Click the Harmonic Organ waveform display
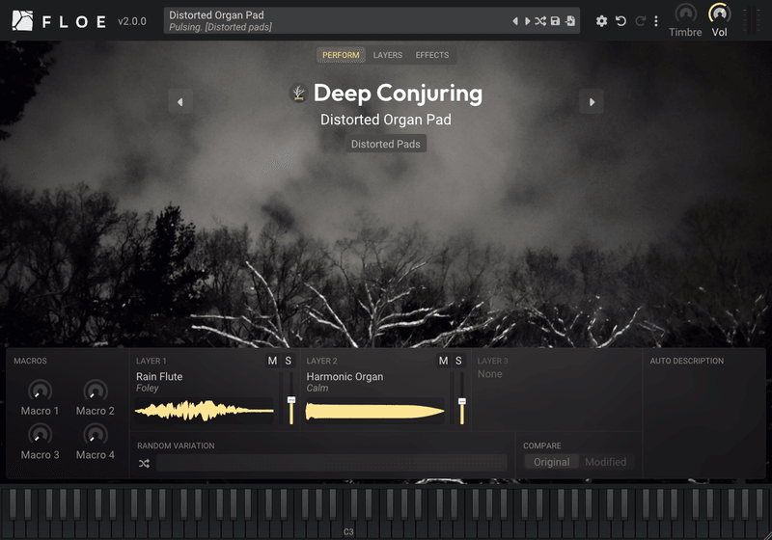772x540 pixels. 374,411
